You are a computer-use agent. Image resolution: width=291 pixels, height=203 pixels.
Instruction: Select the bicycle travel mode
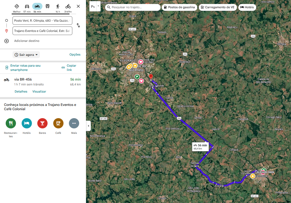[68, 7]
